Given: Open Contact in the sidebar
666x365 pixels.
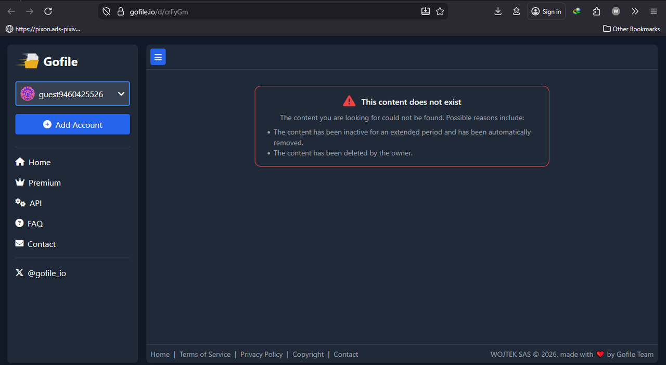Looking at the screenshot, I should click(x=35, y=244).
